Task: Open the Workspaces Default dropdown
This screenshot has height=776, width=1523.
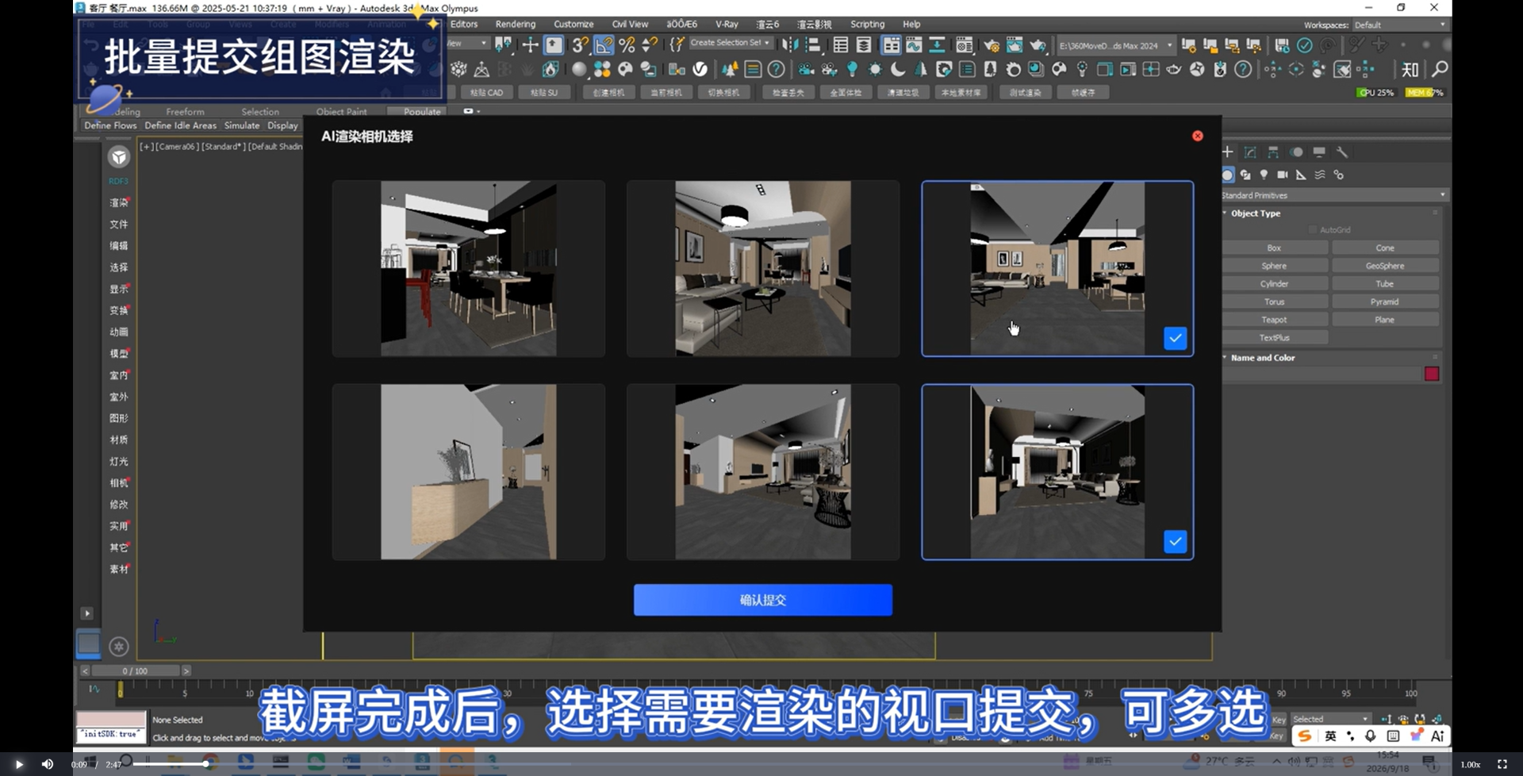Action: point(1399,25)
